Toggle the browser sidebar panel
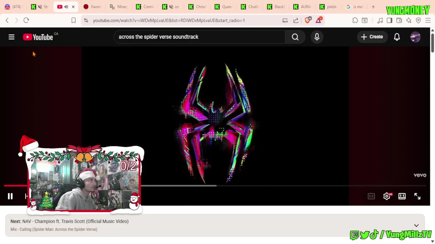This screenshot has width=435, height=244. (389, 20)
